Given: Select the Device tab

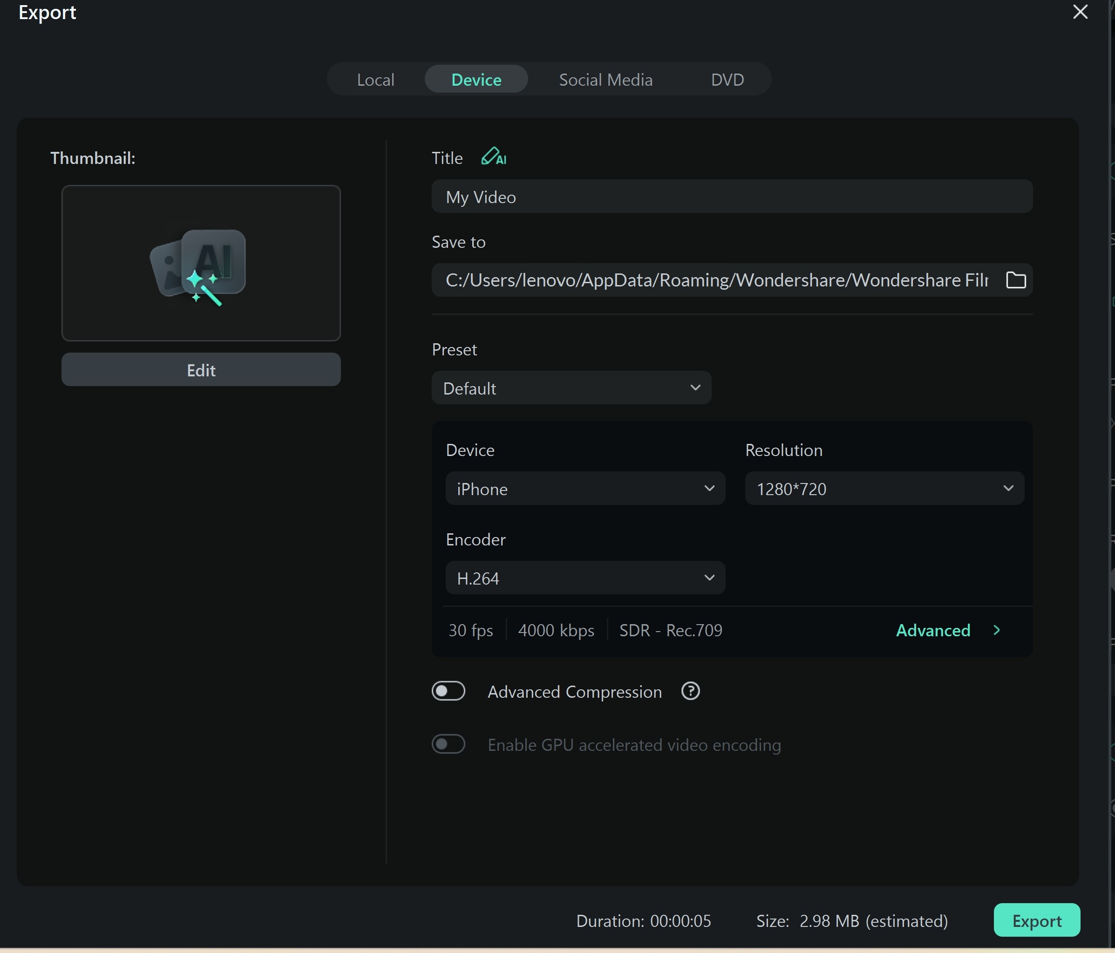Looking at the screenshot, I should click(x=476, y=80).
